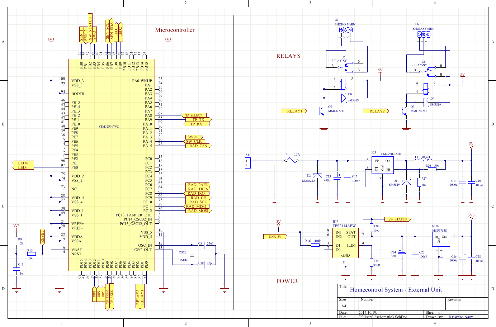Click the RELAY1 port next to Q2
This screenshot has height=327, width=496.
click(294, 111)
